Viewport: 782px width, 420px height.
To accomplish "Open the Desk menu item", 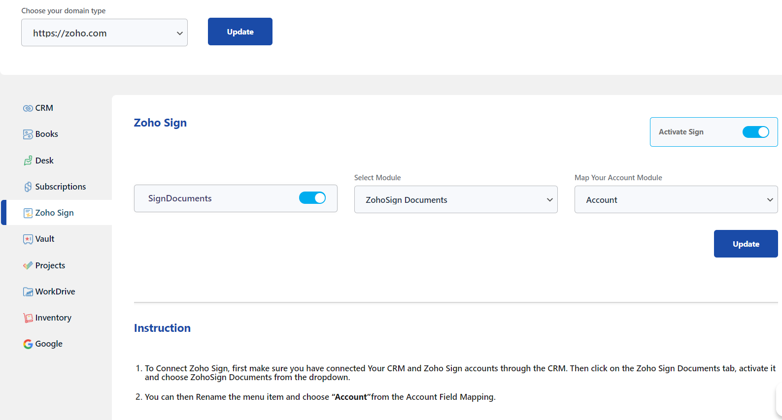I will [x=56, y=161].
